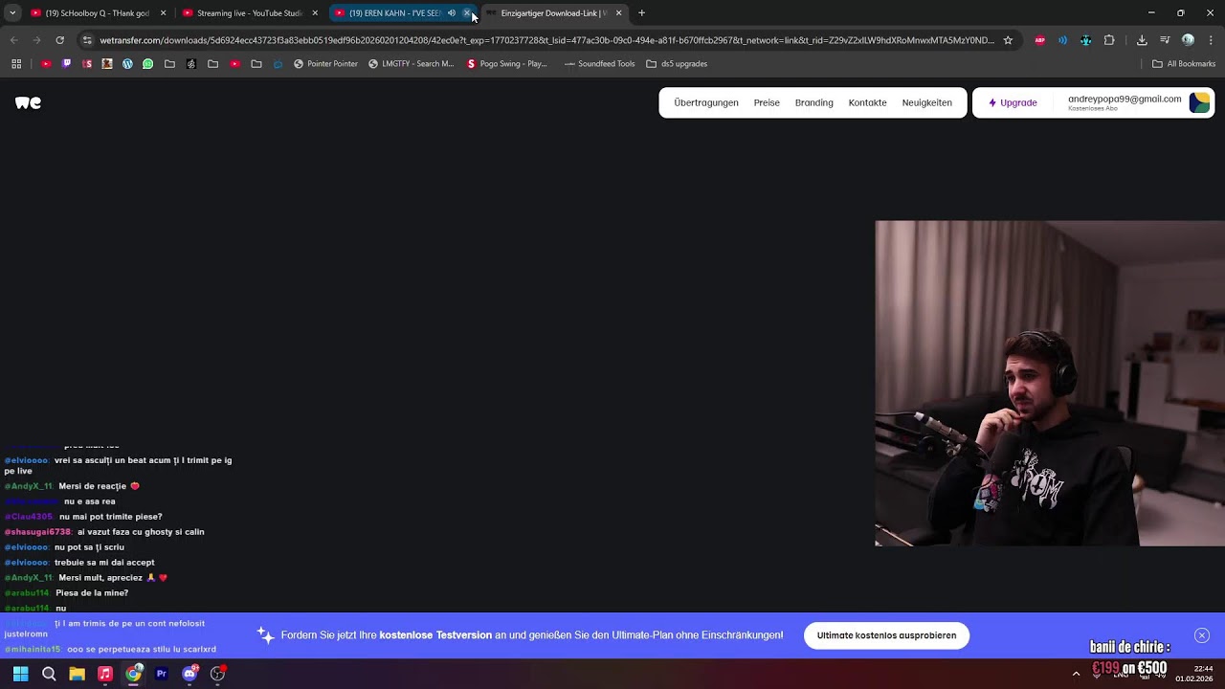
Task: Open the LMGTFY - Search bookmark
Action: click(412, 64)
